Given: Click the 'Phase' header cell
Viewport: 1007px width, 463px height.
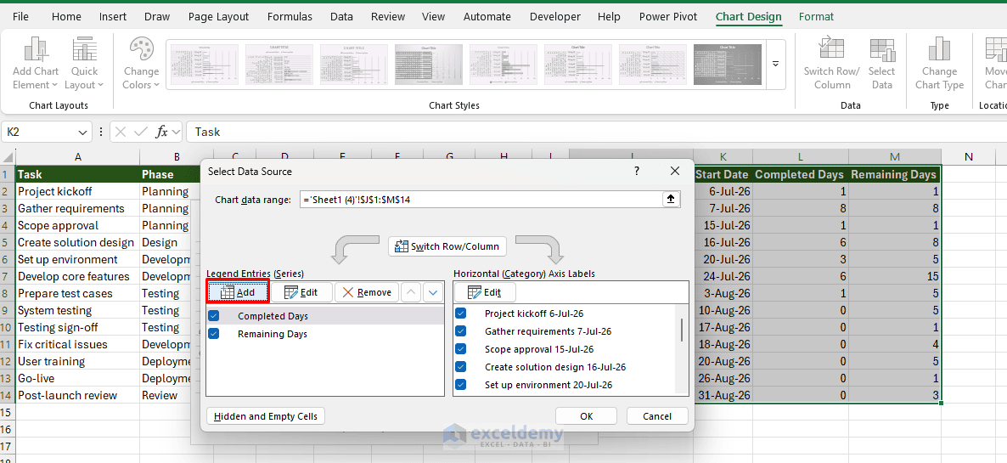Looking at the screenshot, I should point(170,174).
